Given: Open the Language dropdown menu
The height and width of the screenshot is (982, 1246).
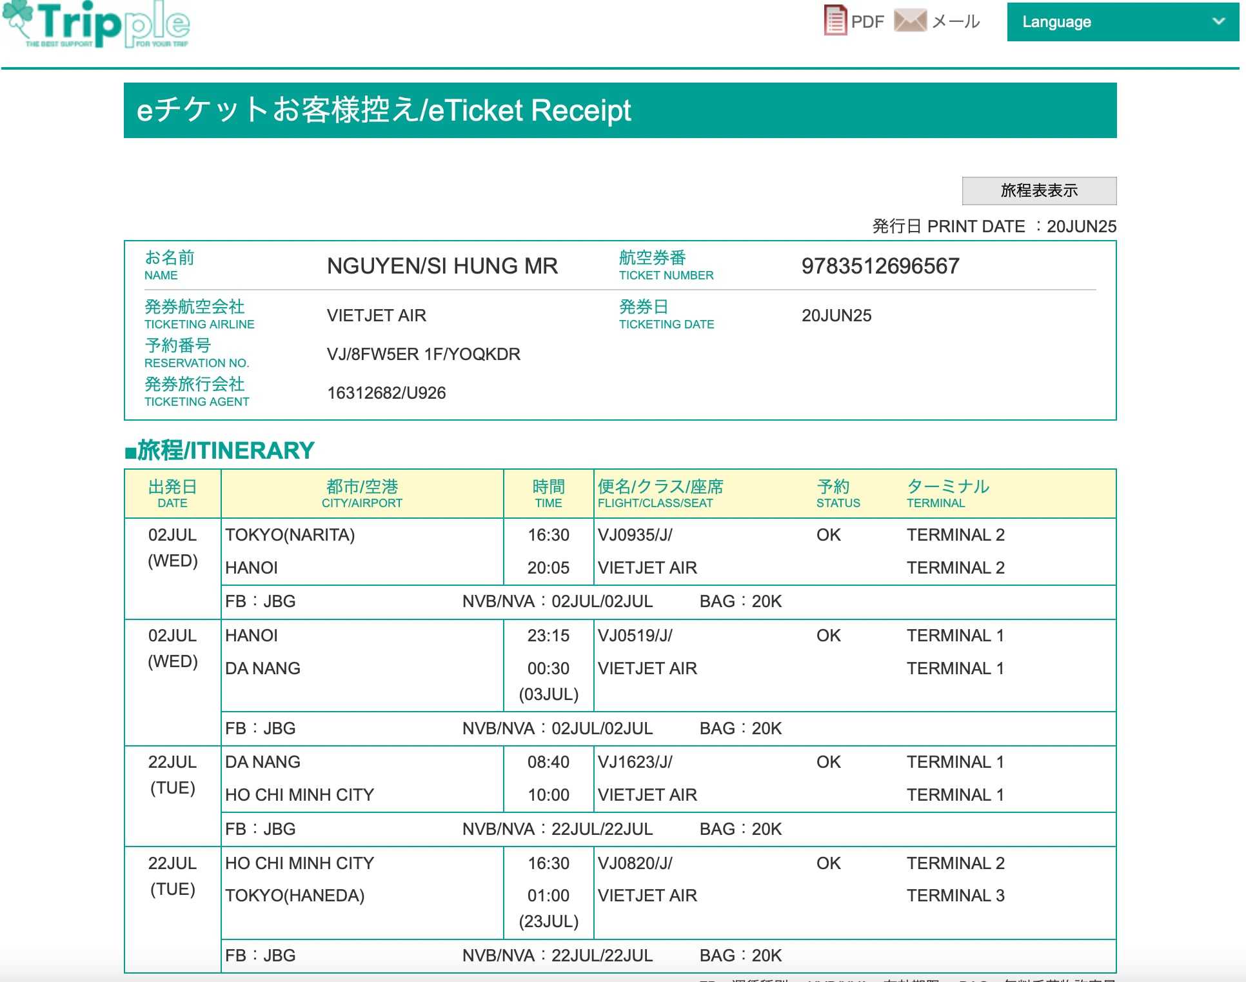Looking at the screenshot, I should [1122, 22].
